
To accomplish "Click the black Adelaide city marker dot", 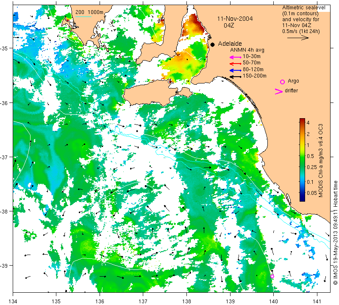I will (213, 44).
